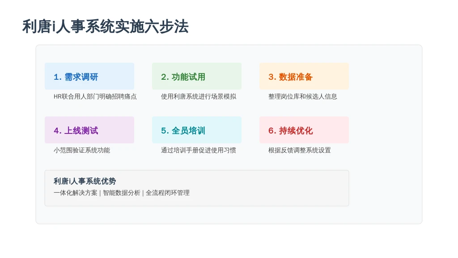This screenshot has width=458, height=258.
Task: Click the HR联合用人部门明确招聘痛点 description
Action: 95,97
